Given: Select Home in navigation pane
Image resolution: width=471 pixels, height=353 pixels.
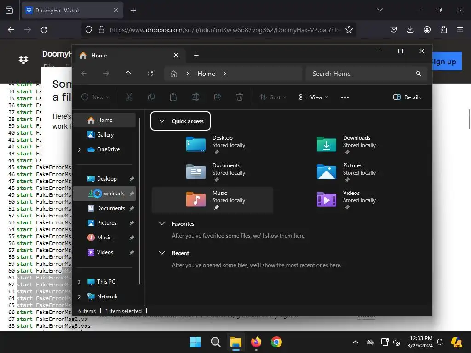Looking at the screenshot, I should (104, 120).
